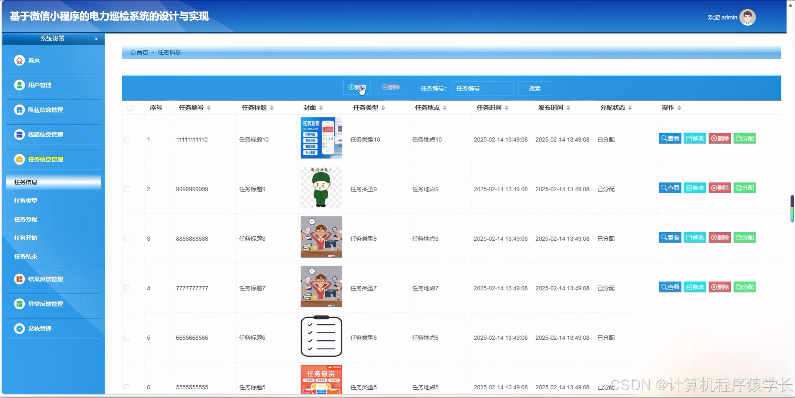Open cover image of task 11111111110
Screen dimensions: 795x398
click(321, 138)
